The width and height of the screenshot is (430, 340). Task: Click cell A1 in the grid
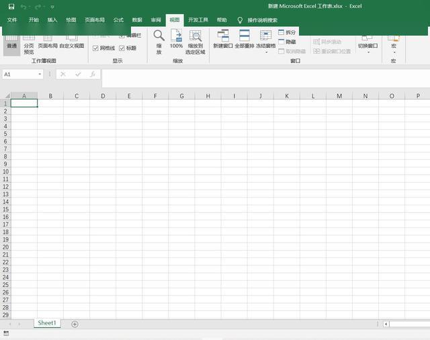[x=24, y=103]
